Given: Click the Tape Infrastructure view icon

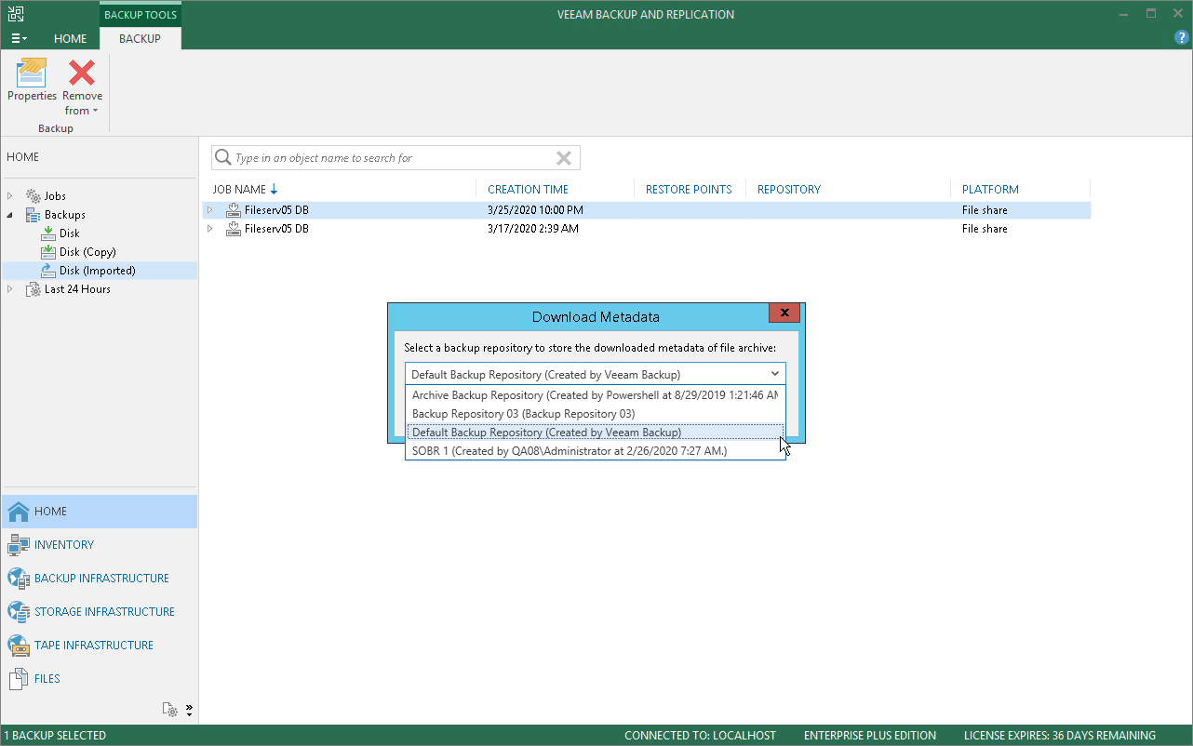Looking at the screenshot, I should click(19, 646).
